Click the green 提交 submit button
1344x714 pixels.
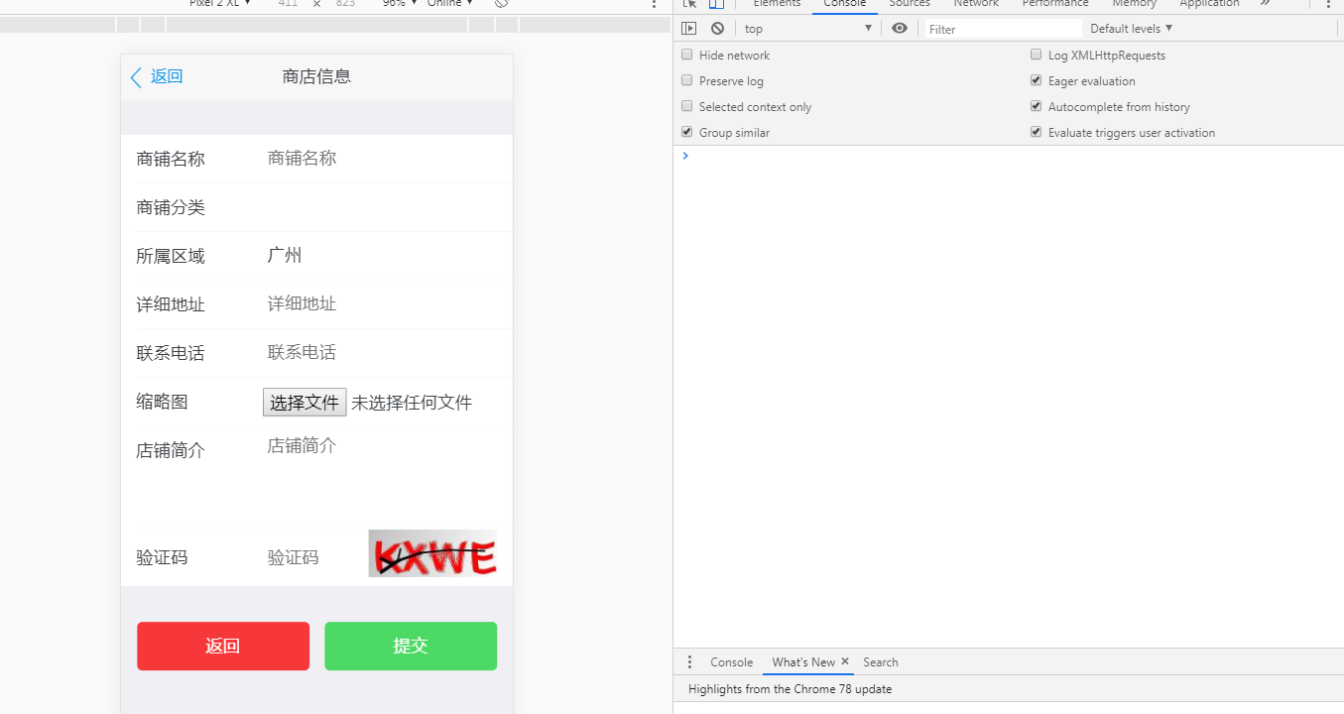(x=411, y=647)
